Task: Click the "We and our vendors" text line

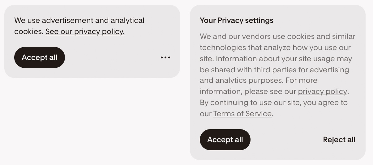Action: (277, 36)
